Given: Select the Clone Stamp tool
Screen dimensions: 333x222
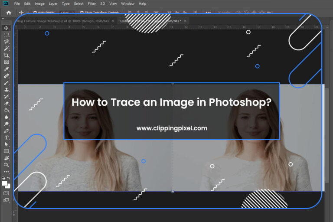Looking at the screenshot, I should [6, 90].
